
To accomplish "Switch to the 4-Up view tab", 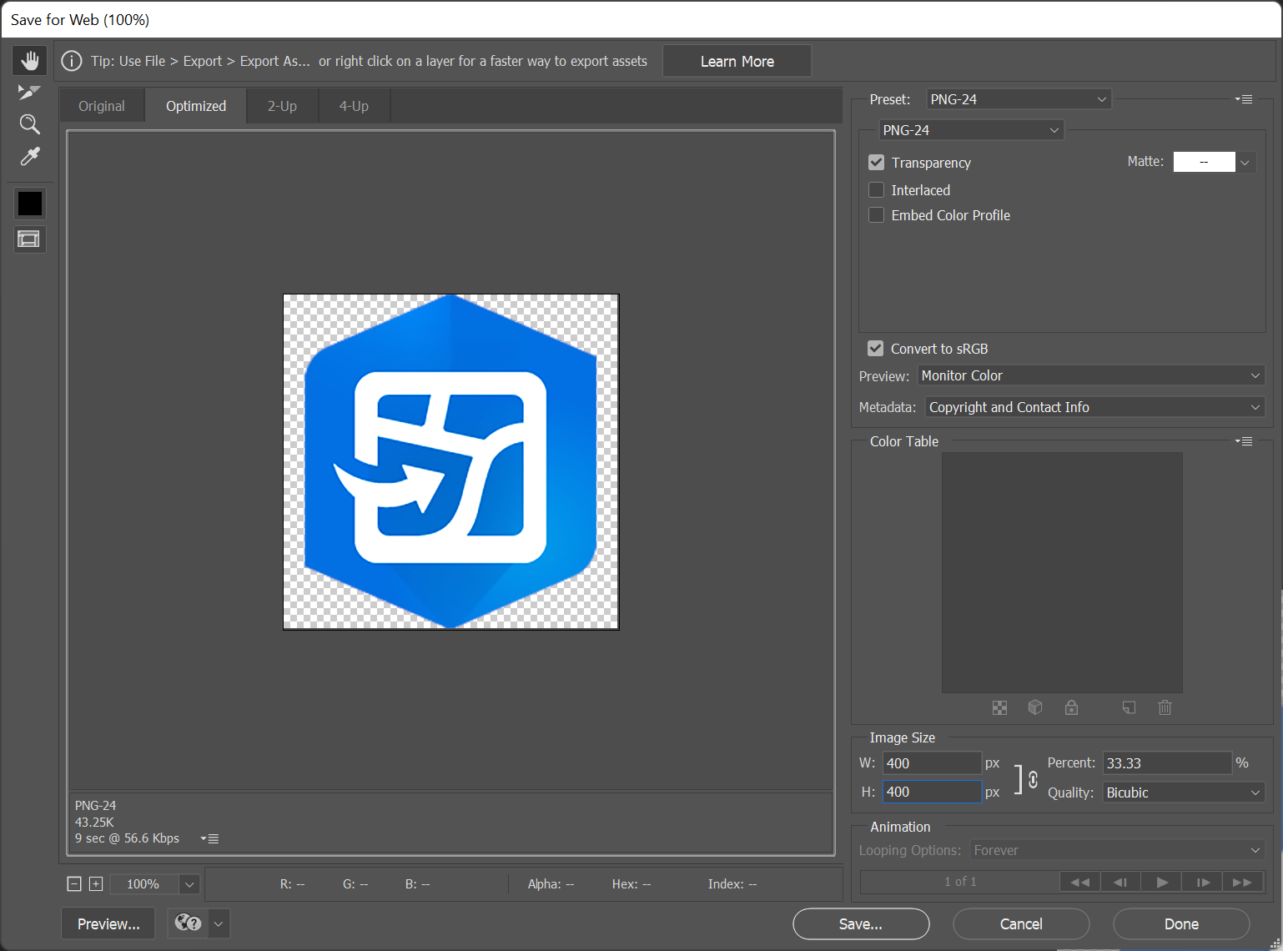I will coord(354,105).
